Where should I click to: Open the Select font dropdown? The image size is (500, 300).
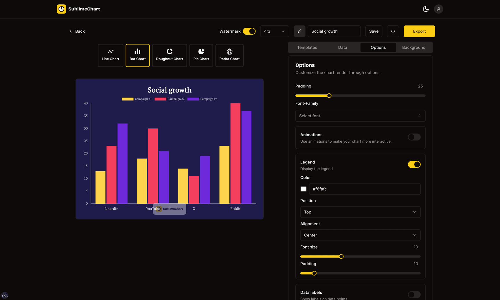click(360, 115)
